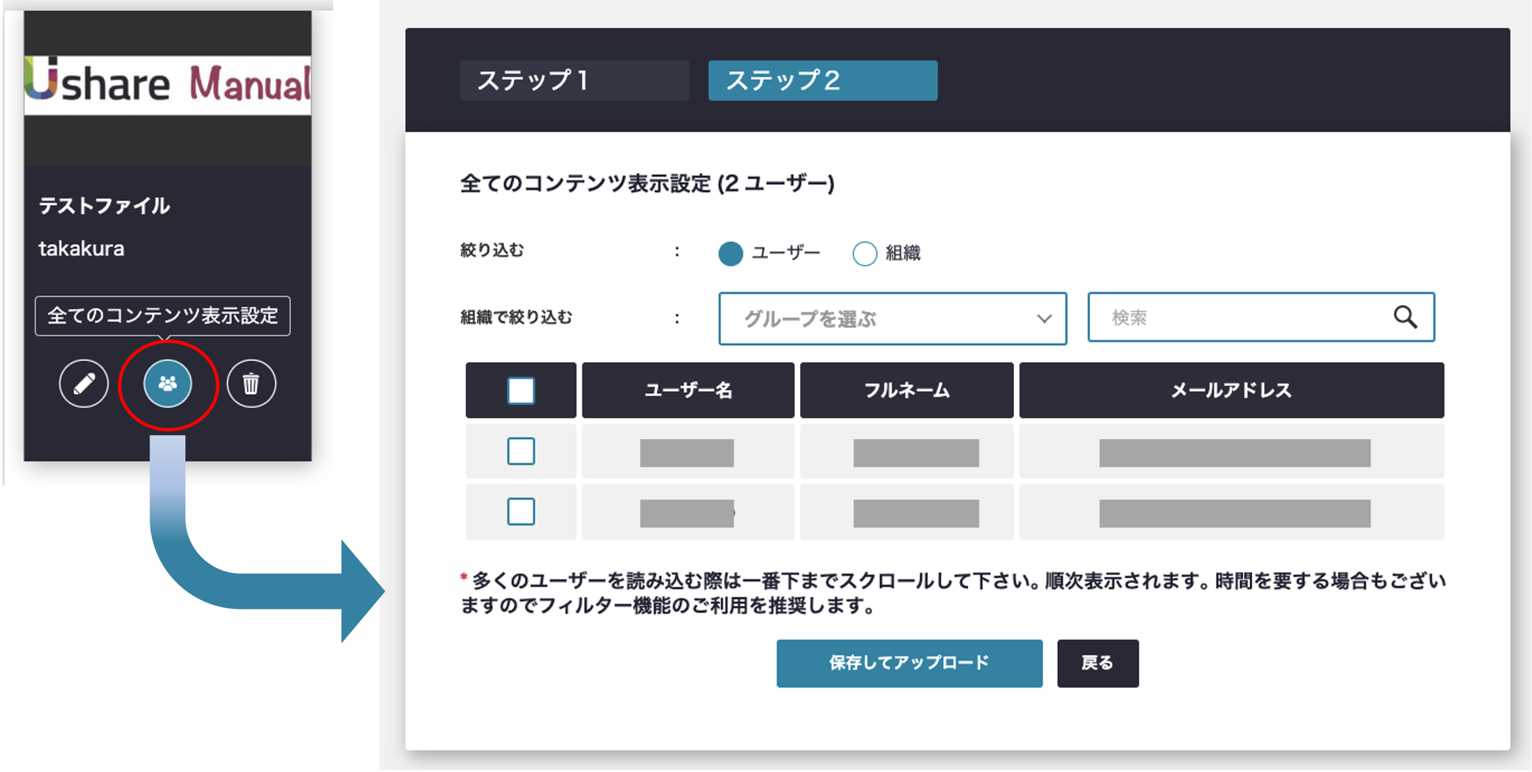Click the trash delete icon on the file card
The width and height of the screenshot is (1532, 772).
click(251, 384)
